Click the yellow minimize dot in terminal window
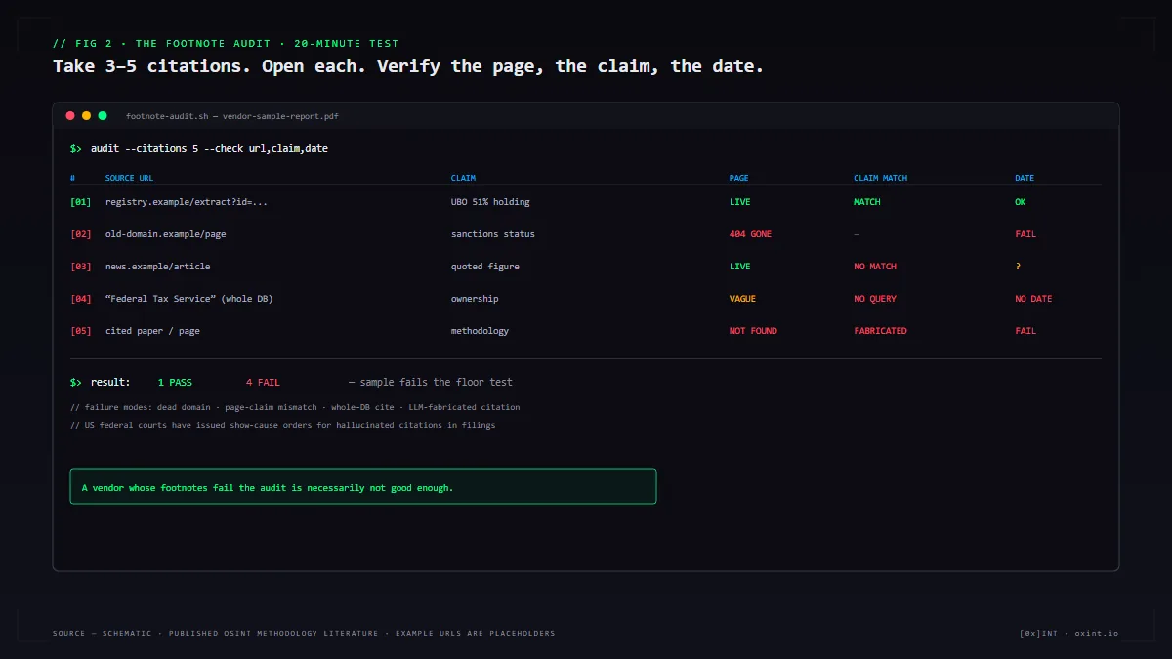 (x=86, y=116)
